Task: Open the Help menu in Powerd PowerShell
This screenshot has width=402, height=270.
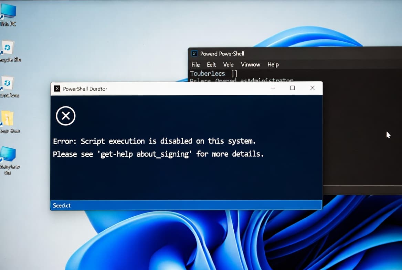Action: click(x=273, y=65)
